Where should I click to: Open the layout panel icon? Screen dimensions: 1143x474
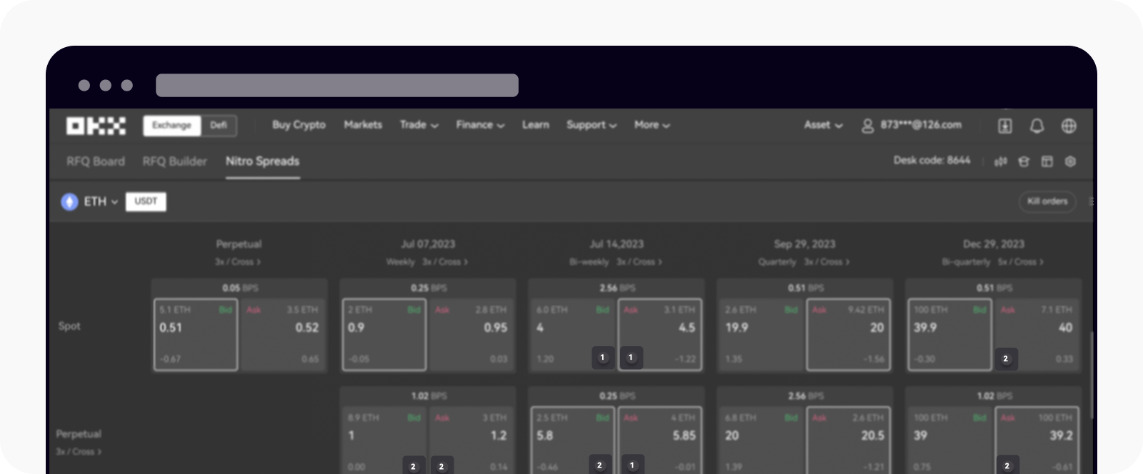(x=1047, y=161)
